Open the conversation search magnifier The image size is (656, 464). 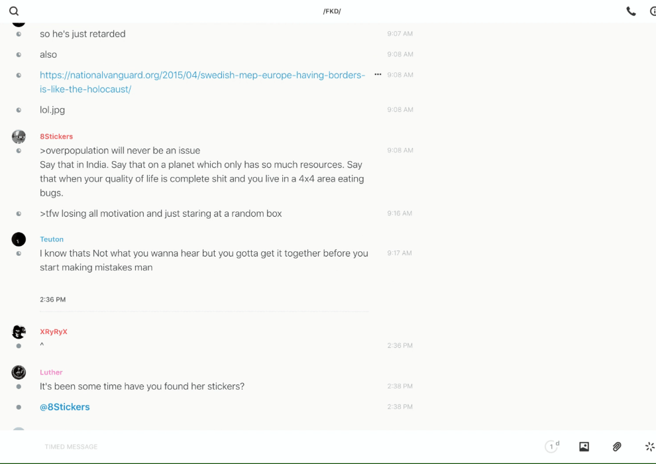point(14,11)
